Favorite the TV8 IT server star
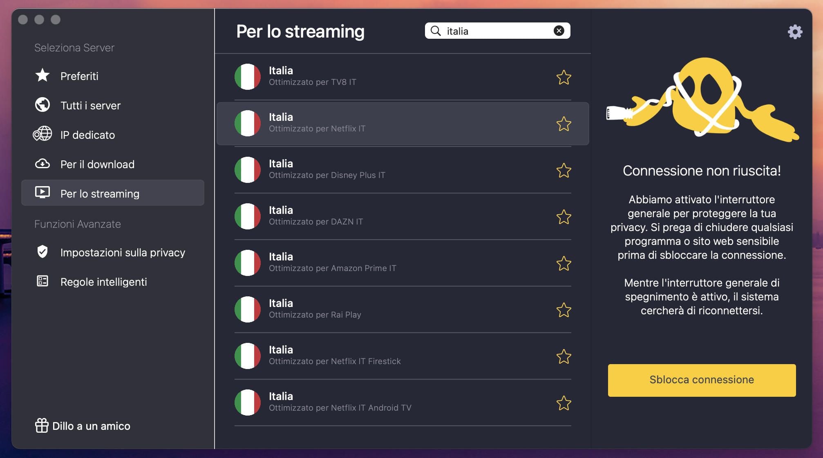 [564, 77]
